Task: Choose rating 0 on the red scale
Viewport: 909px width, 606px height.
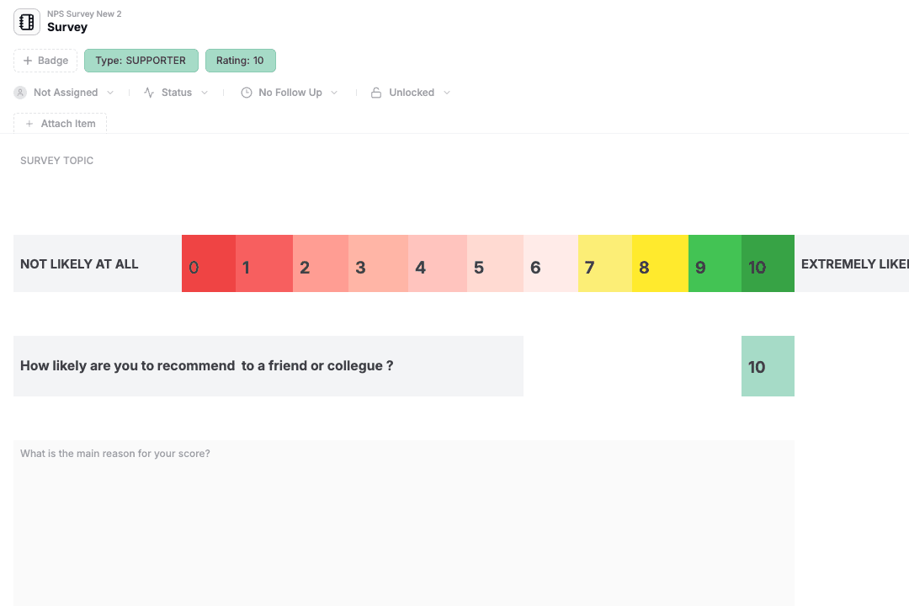Action: (209, 263)
